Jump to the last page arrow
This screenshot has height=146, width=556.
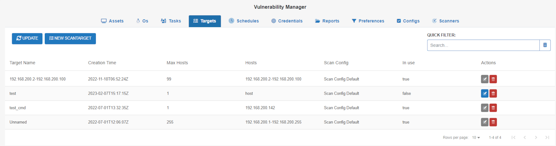[547, 138]
